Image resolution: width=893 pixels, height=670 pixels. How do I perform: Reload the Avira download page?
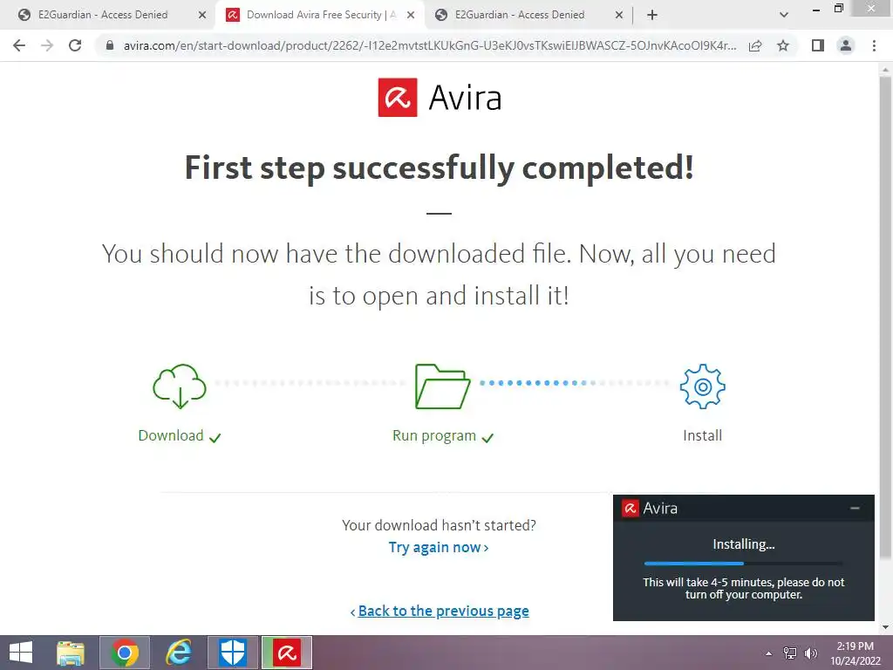(75, 45)
